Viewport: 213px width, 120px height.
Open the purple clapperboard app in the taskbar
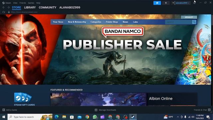(103, 117)
